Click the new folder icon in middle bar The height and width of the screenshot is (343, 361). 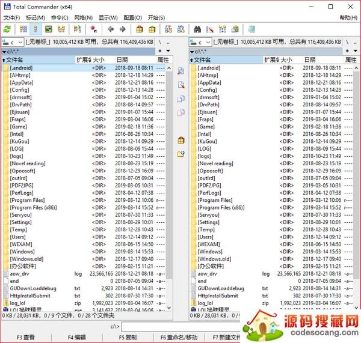[180, 154]
